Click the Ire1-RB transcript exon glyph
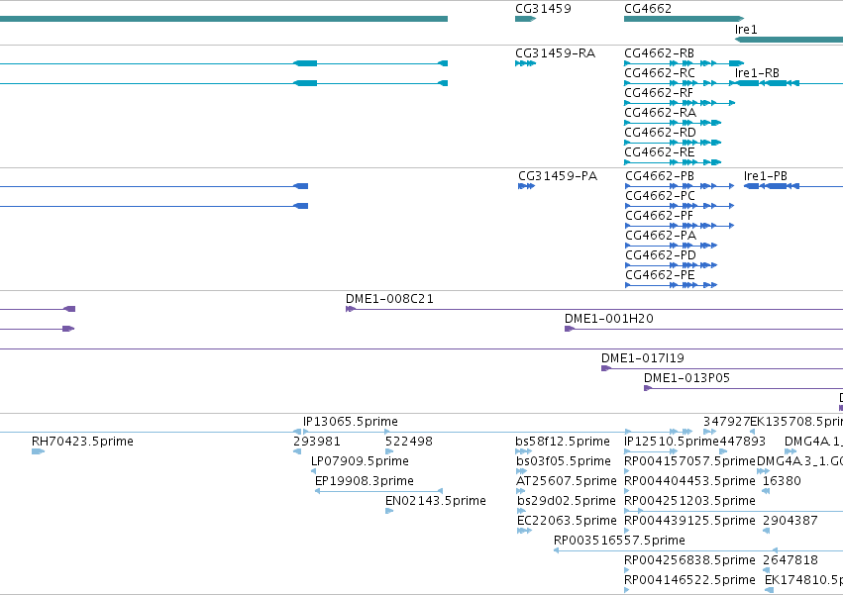Screen dimensions: 843x595 747,83
